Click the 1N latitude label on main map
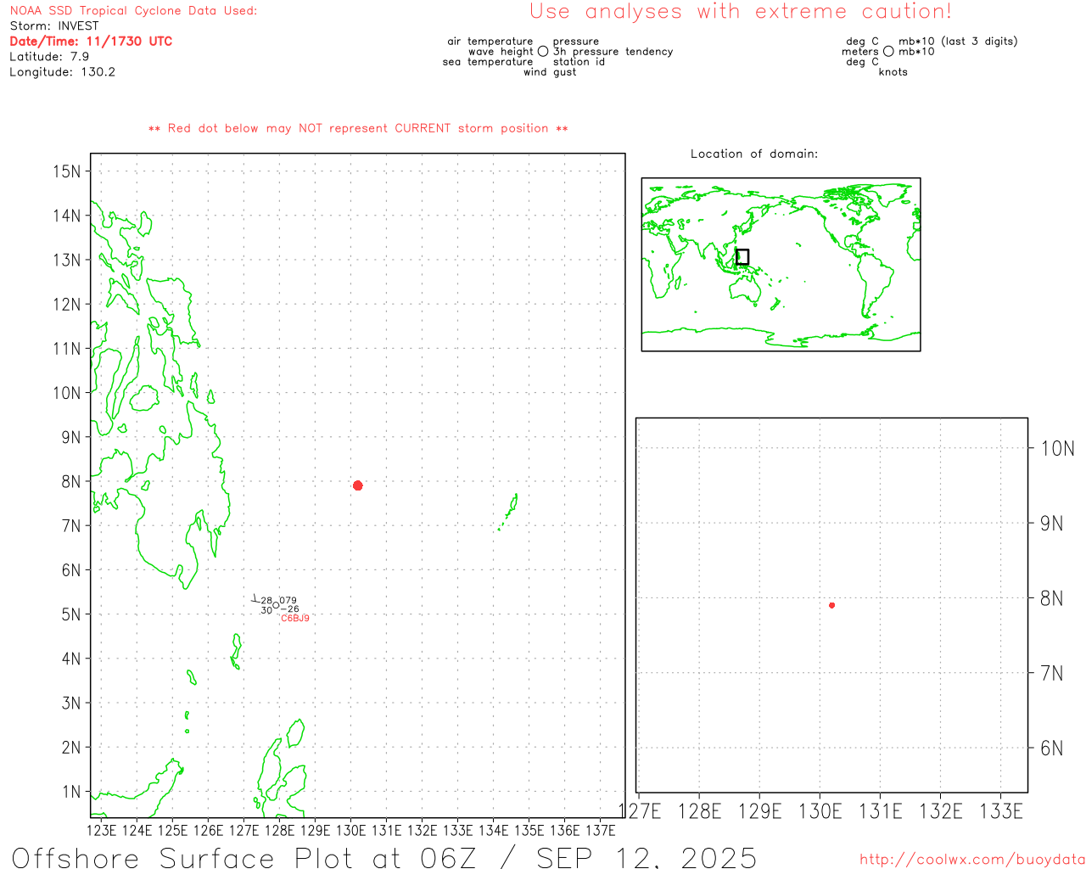The image size is (1086, 869). 71,792
